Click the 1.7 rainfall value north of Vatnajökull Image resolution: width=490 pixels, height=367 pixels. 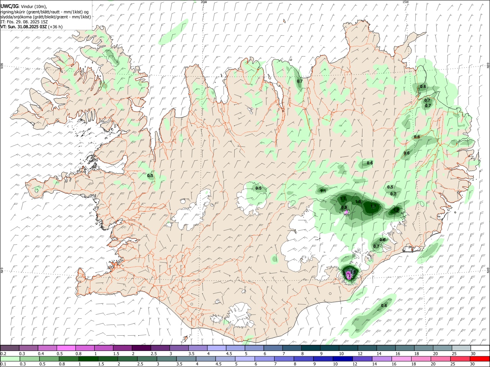click(x=373, y=206)
